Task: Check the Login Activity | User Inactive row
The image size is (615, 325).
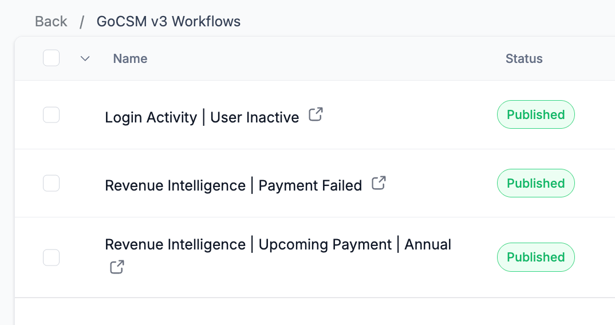Action: point(52,115)
